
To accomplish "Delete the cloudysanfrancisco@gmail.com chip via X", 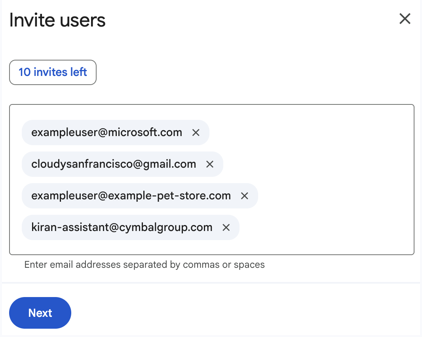I will (x=210, y=164).
